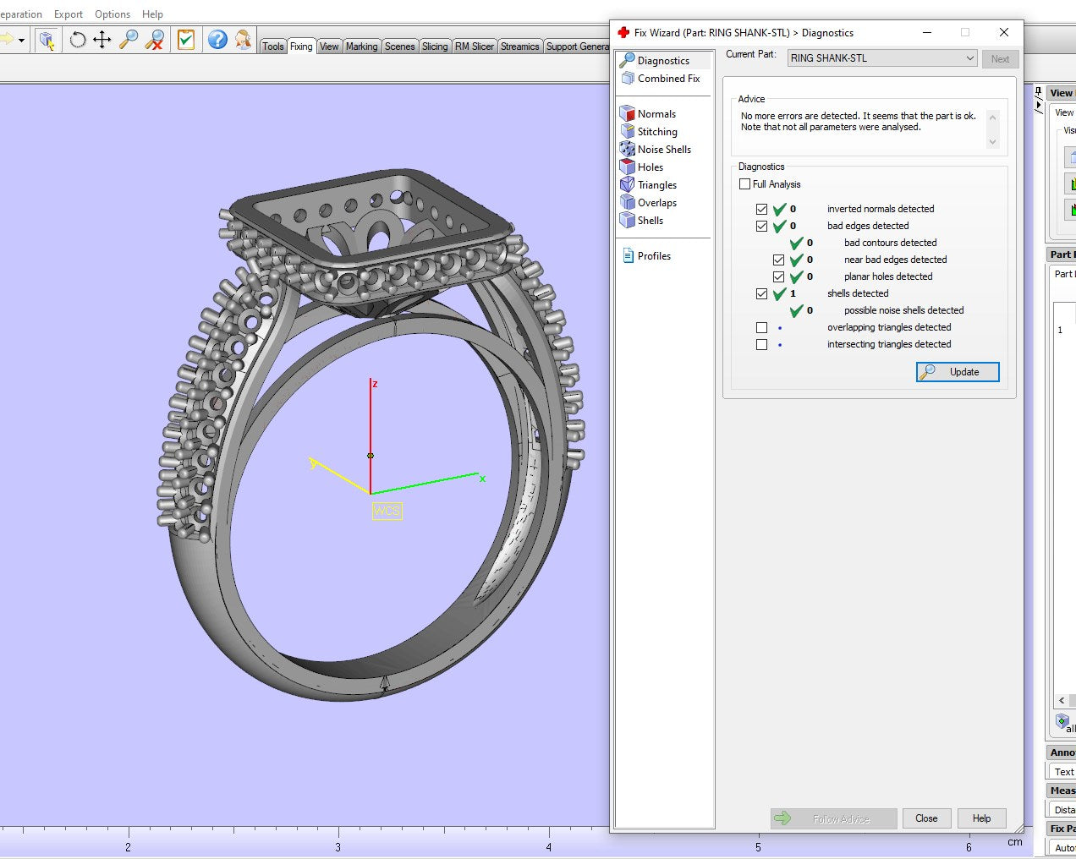Enable the Full Analysis checkbox
Viewport: 1076px width, 859px height.
click(745, 184)
